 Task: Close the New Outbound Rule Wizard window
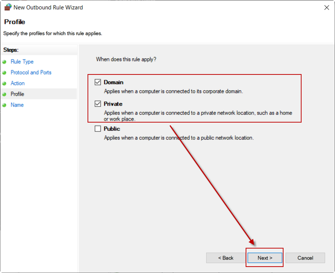click(x=326, y=8)
